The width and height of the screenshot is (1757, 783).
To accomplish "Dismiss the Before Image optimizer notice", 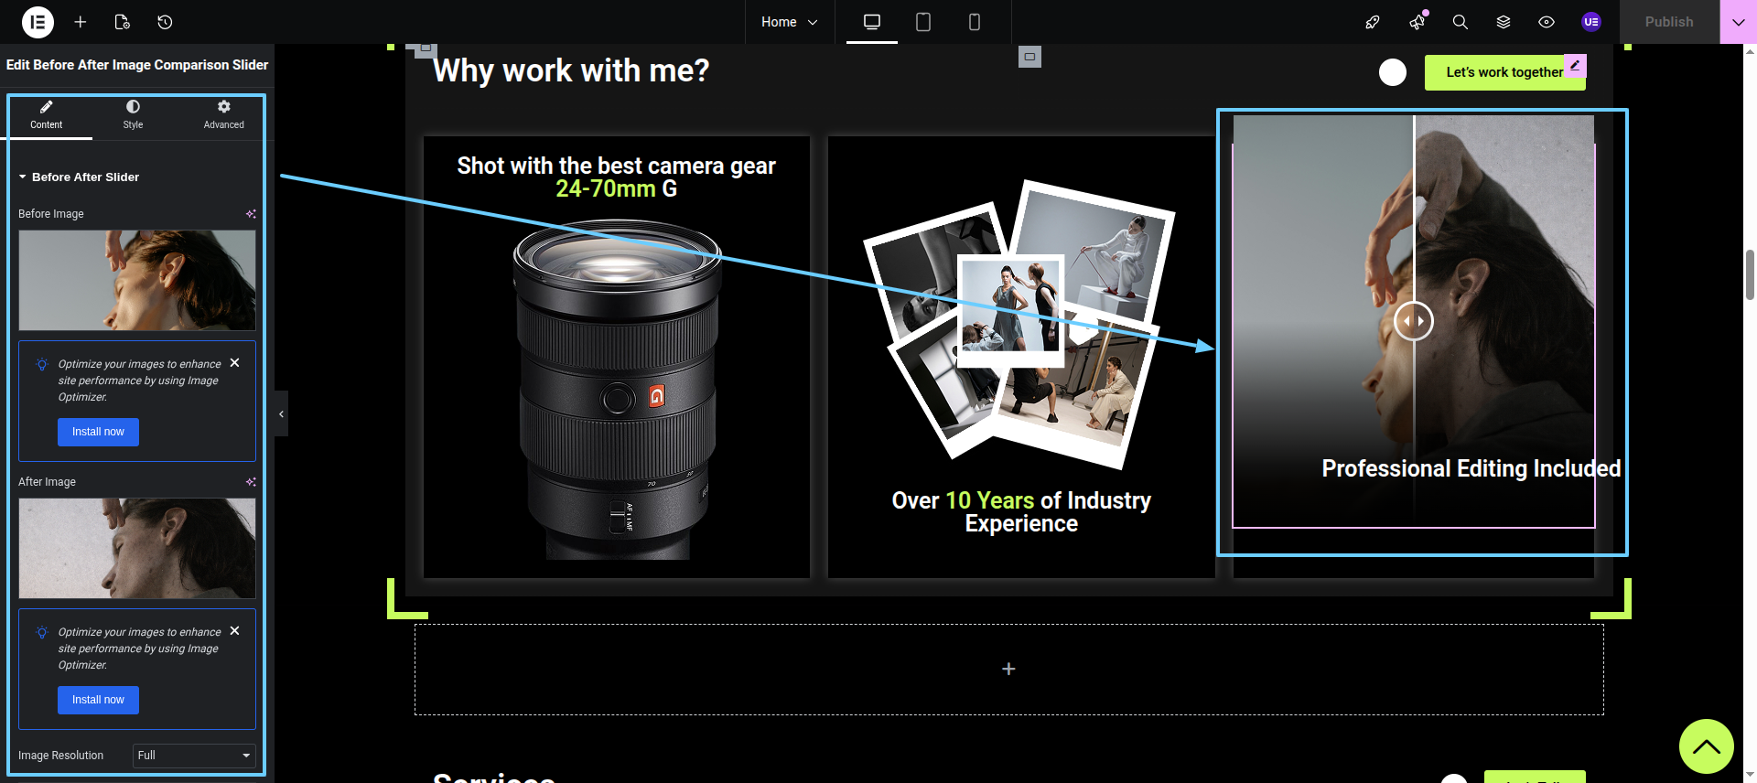I will [x=235, y=363].
